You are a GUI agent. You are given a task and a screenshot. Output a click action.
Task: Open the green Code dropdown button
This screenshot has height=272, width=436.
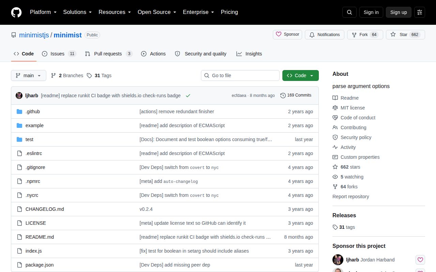pyautogui.click(x=300, y=75)
